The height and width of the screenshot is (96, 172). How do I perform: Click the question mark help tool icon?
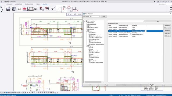pyautogui.click(x=2, y=10)
